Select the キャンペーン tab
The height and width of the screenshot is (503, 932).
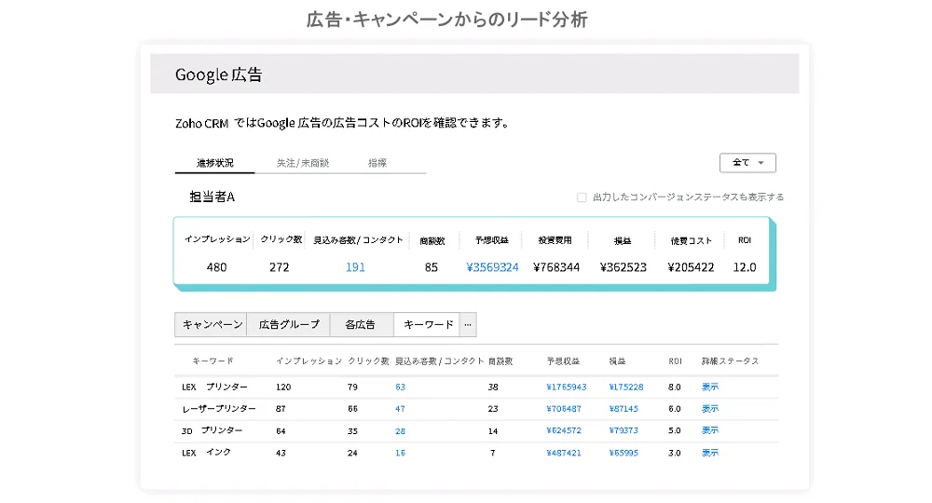(211, 325)
